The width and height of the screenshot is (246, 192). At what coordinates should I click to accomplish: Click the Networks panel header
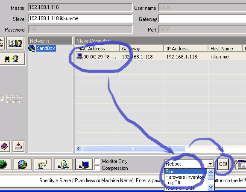pyautogui.click(x=50, y=41)
